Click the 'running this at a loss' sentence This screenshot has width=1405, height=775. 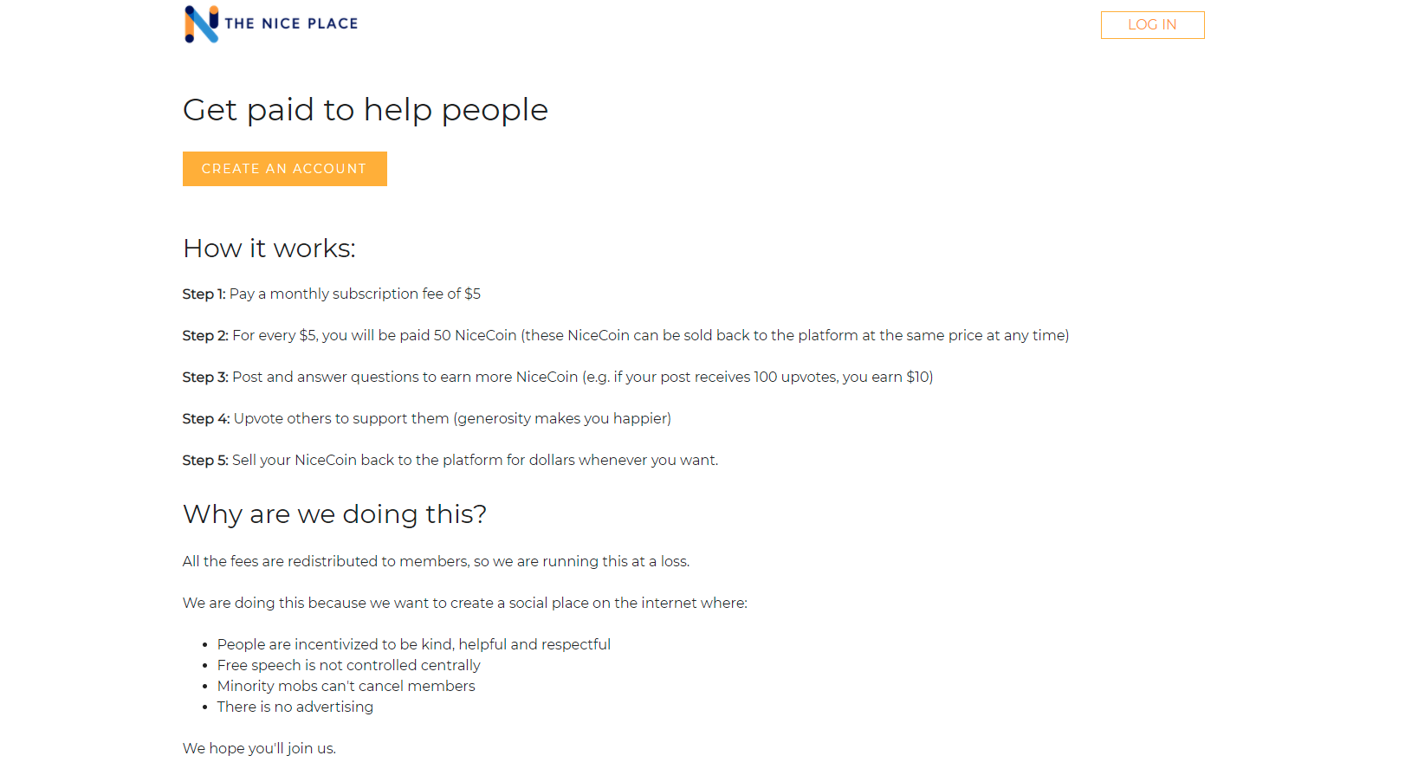(x=436, y=561)
